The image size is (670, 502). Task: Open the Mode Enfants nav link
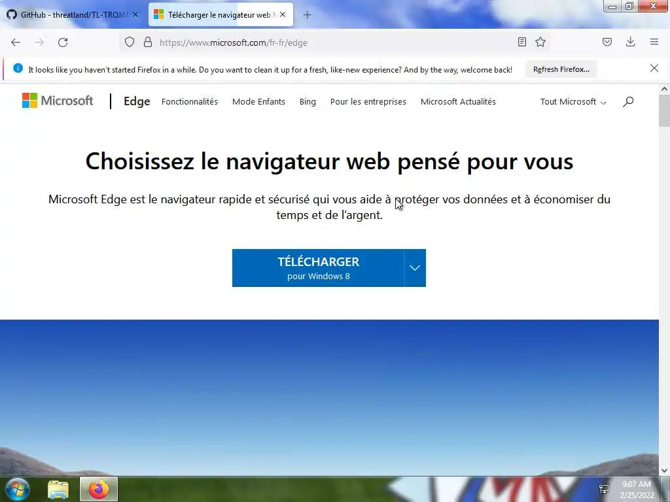(x=258, y=101)
